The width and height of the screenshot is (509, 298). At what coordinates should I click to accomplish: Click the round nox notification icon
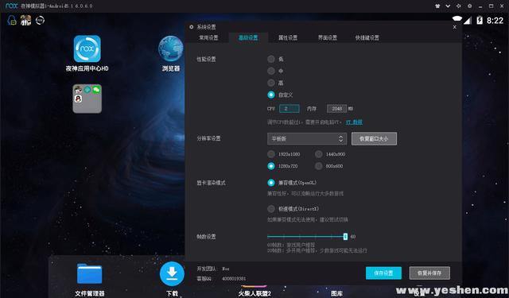[x=40, y=21]
